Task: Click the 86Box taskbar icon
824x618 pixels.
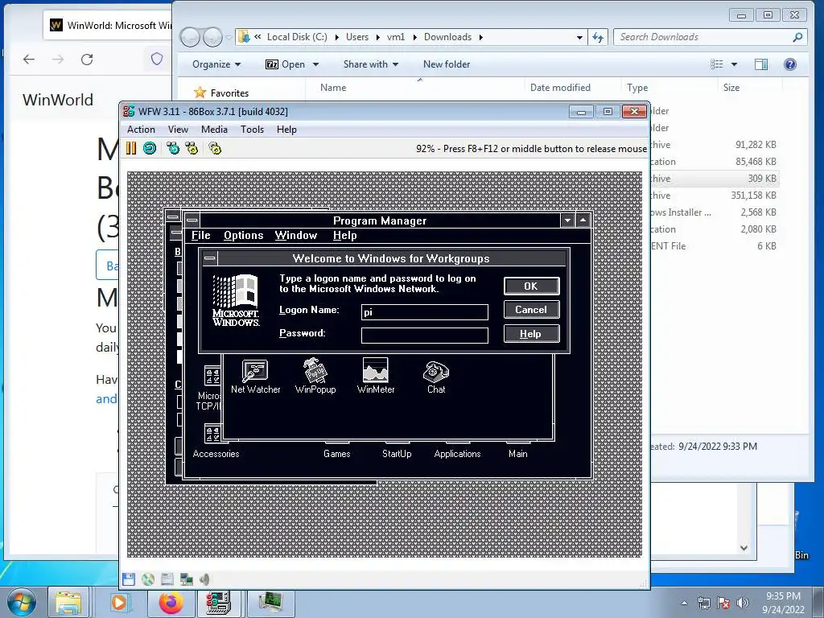Action: click(218, 602)
